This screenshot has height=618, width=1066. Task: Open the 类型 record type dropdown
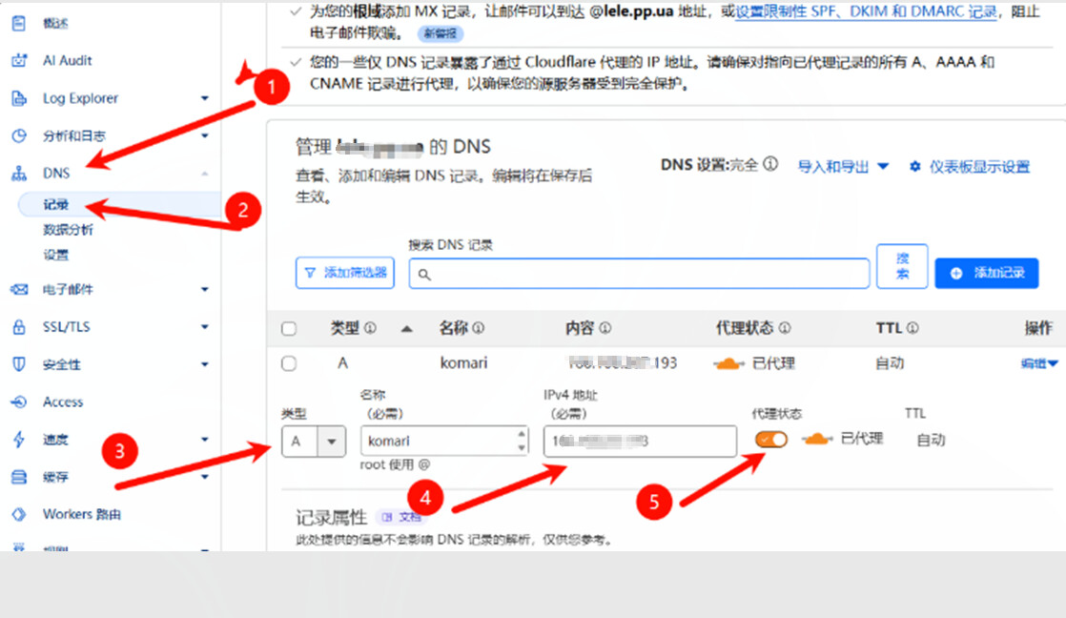[x=314, y=442]
